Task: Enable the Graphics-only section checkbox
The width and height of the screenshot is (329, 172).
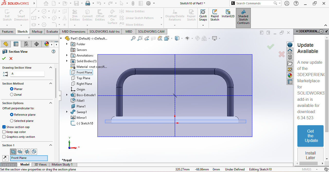Action: [4, 137]
